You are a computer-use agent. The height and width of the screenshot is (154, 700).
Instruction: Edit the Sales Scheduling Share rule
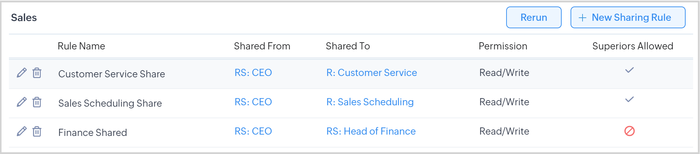pyautogui.click(x=22, y=102)
